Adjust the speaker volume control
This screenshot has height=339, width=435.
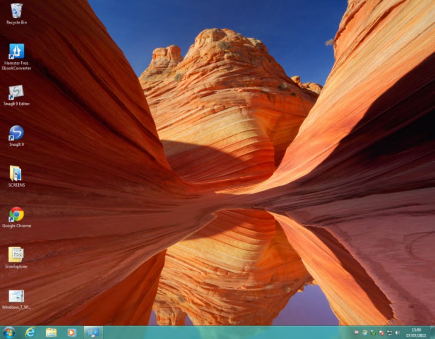pos(397,332)
